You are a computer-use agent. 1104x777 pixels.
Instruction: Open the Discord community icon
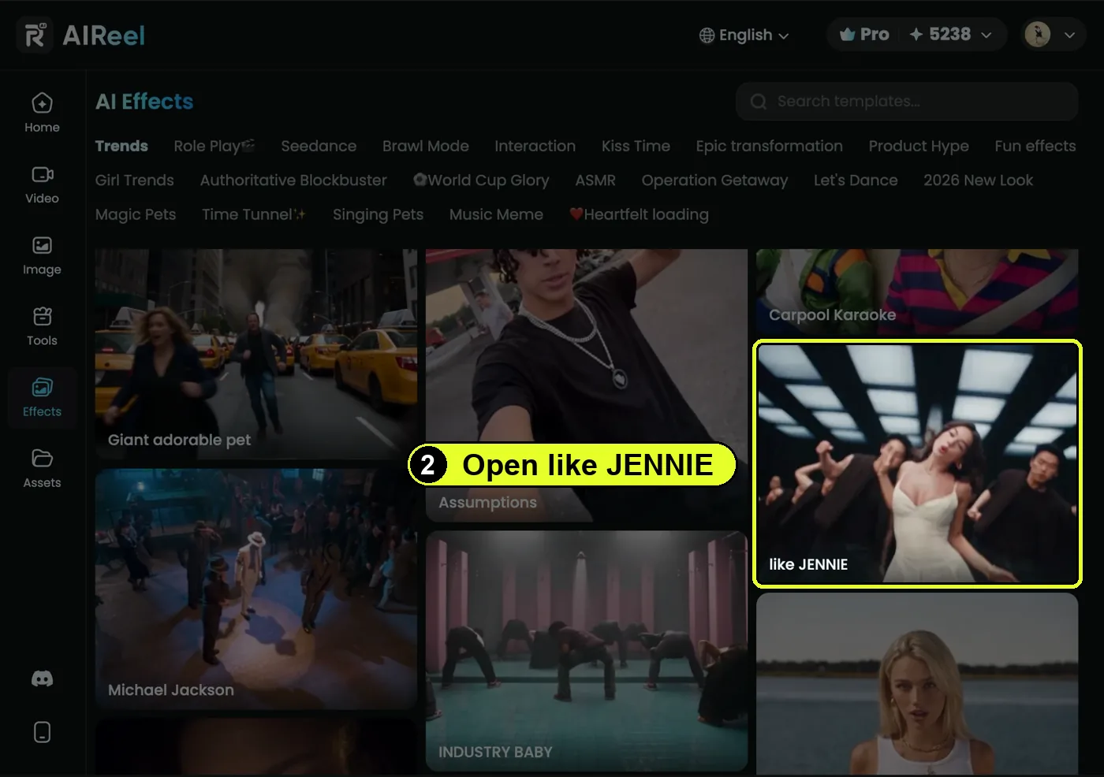click(42, 678)
